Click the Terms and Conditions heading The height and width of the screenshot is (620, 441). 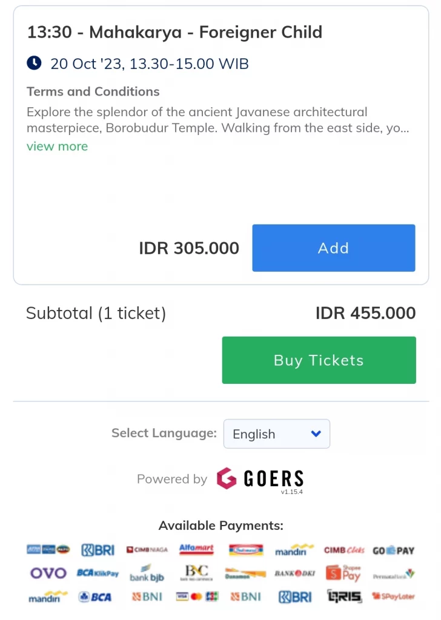(x=93, y=91)
